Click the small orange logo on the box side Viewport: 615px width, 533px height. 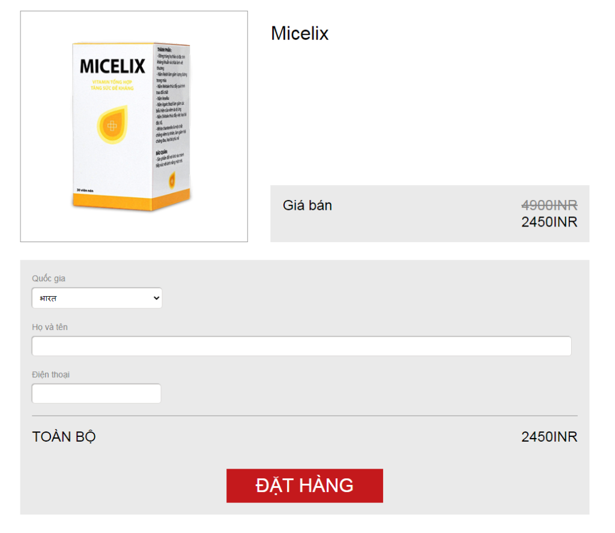172,178
